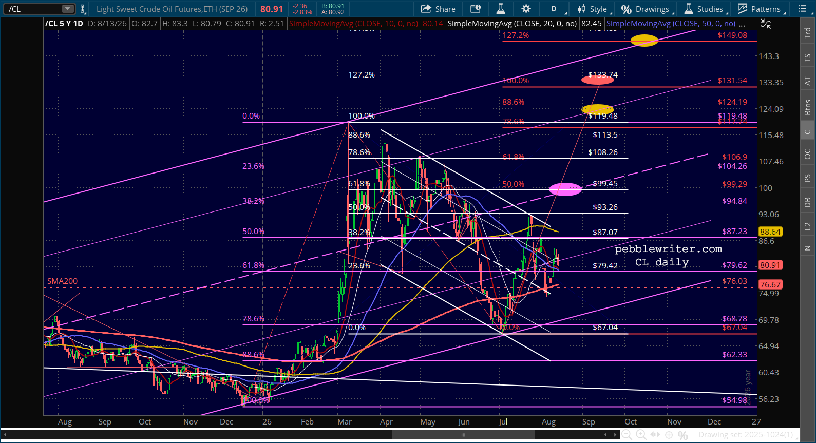The height and width of the screenshot is (443, 816).
Task: Open the Drawings tools dropdown
Action: (647, 9)
